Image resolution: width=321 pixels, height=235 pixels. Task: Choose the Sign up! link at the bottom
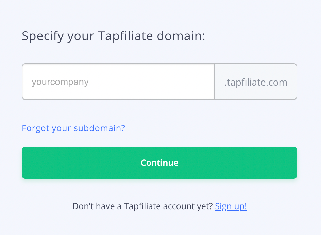pyautogui.click(x=231, y=206)
